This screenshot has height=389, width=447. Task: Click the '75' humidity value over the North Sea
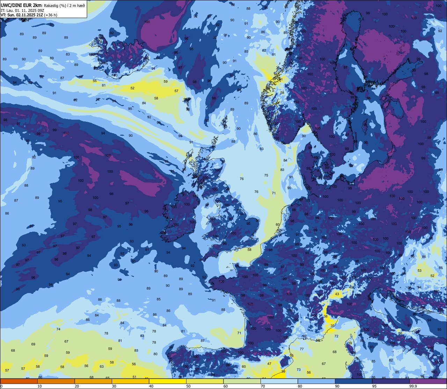[x=266, y=175]
